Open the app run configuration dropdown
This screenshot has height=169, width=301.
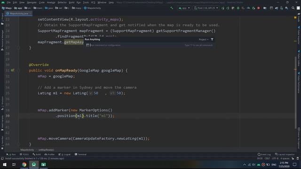184,8
